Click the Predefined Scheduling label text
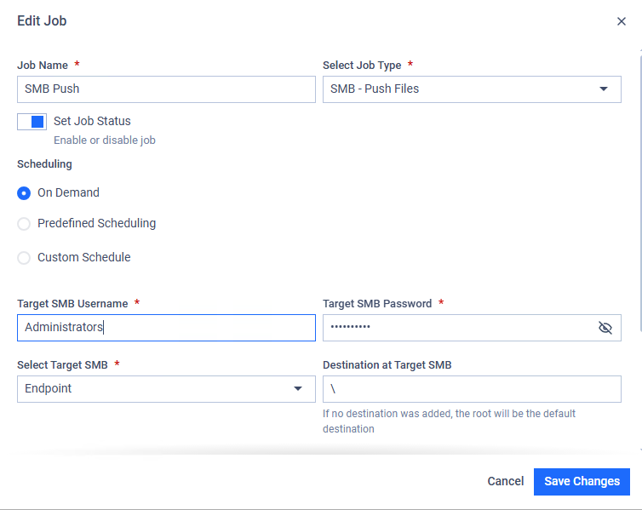 click(96, 223)
